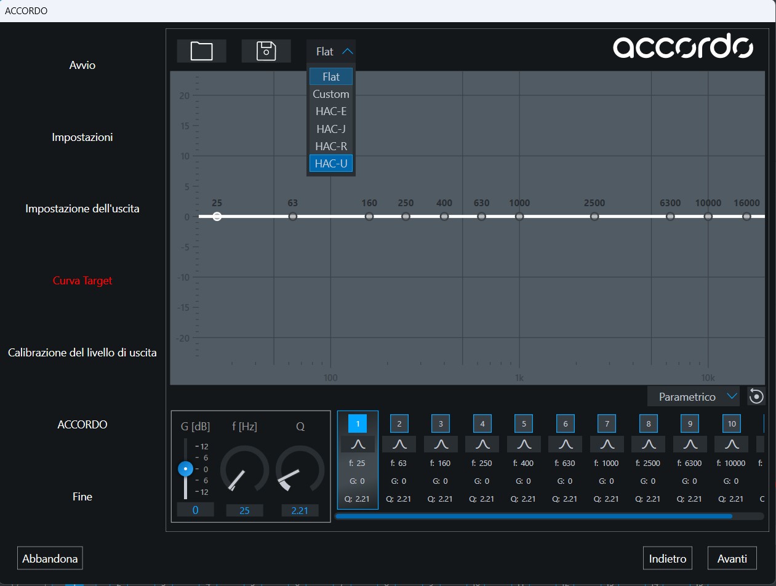Click the horizontal scrollbar under the bands
Image resolution: width=776 pixels, height=586 pixels.
tap(534, 516)
